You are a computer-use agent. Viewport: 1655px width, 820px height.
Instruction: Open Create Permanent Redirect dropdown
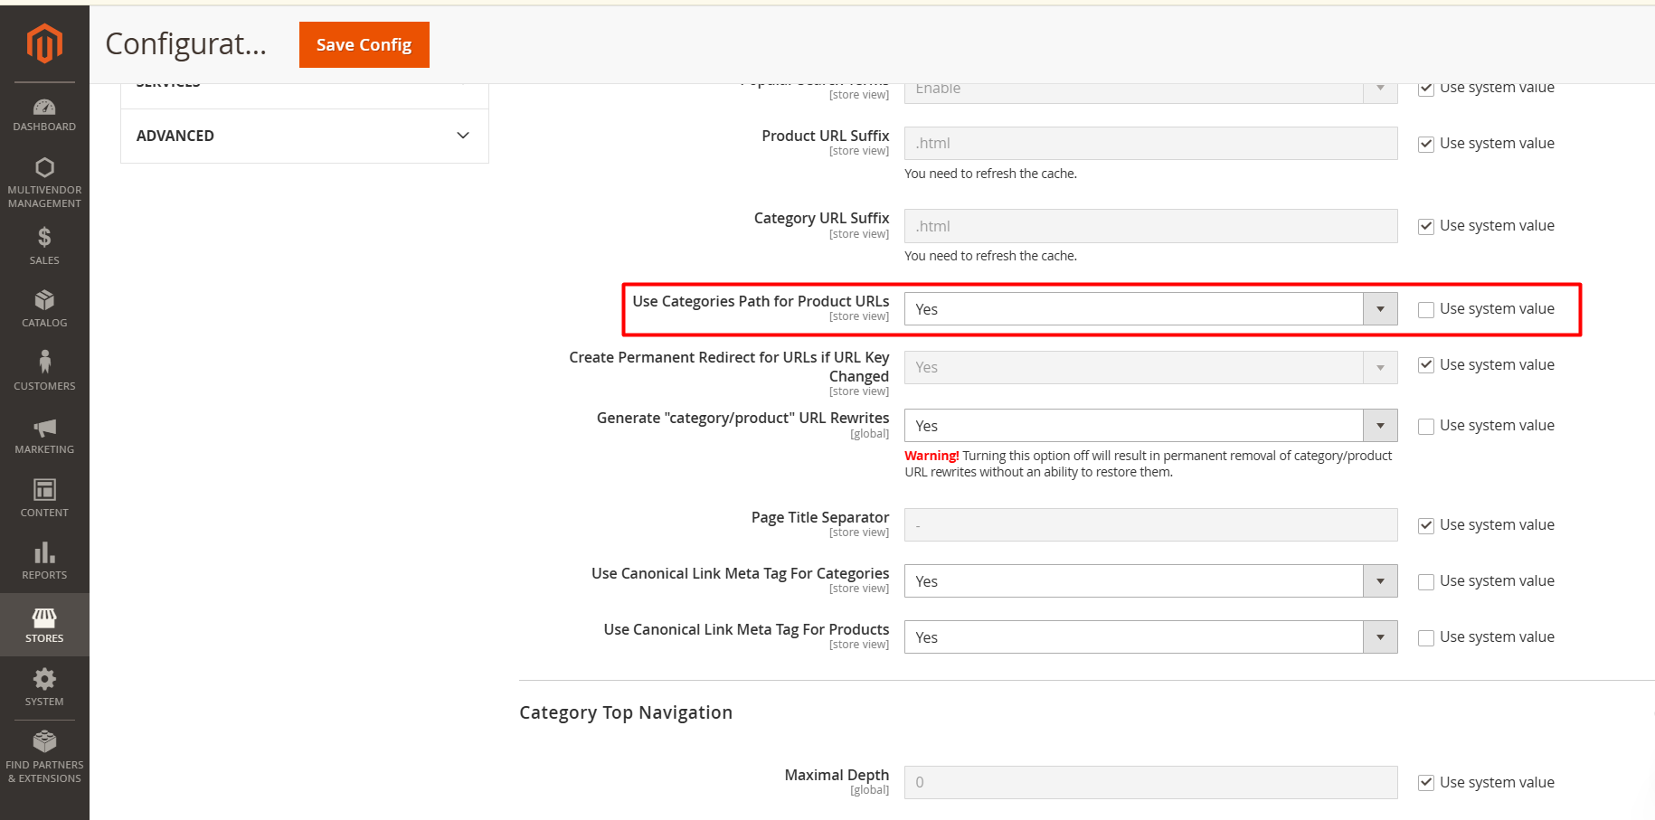point(1150,367)
